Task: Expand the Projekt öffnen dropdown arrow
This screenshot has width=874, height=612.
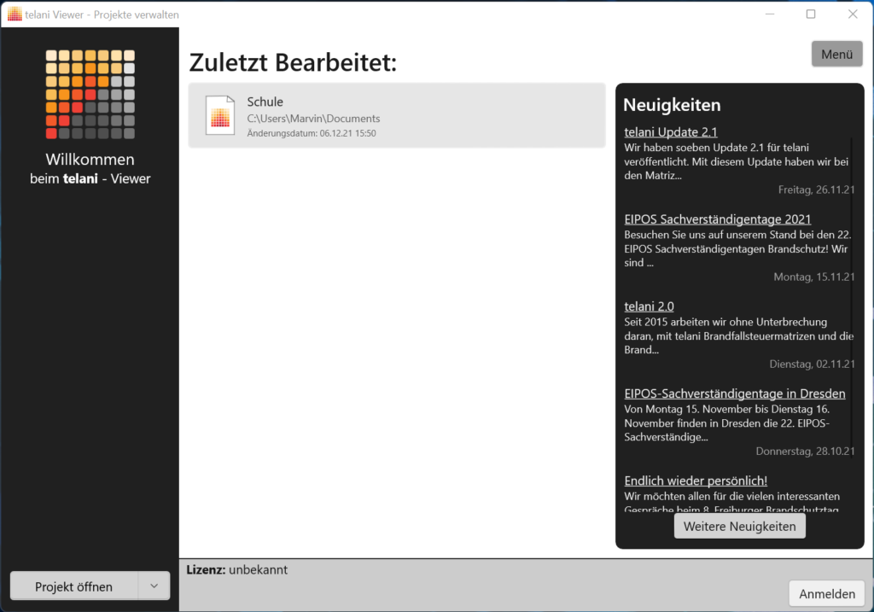Action: coord(154,586)
